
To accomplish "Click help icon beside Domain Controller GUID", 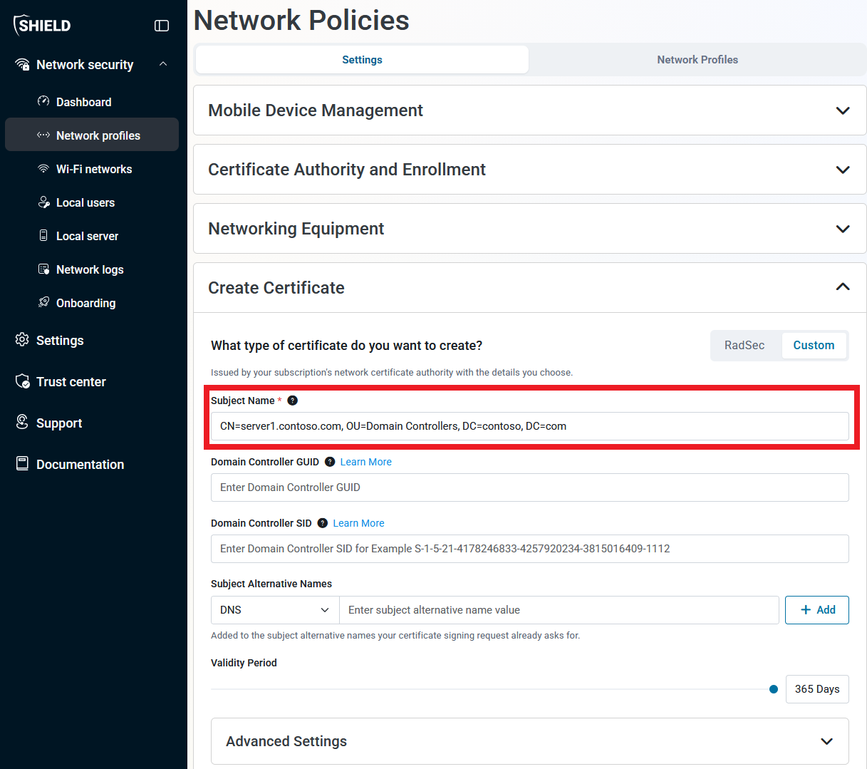I will click(x=330, y=462).
